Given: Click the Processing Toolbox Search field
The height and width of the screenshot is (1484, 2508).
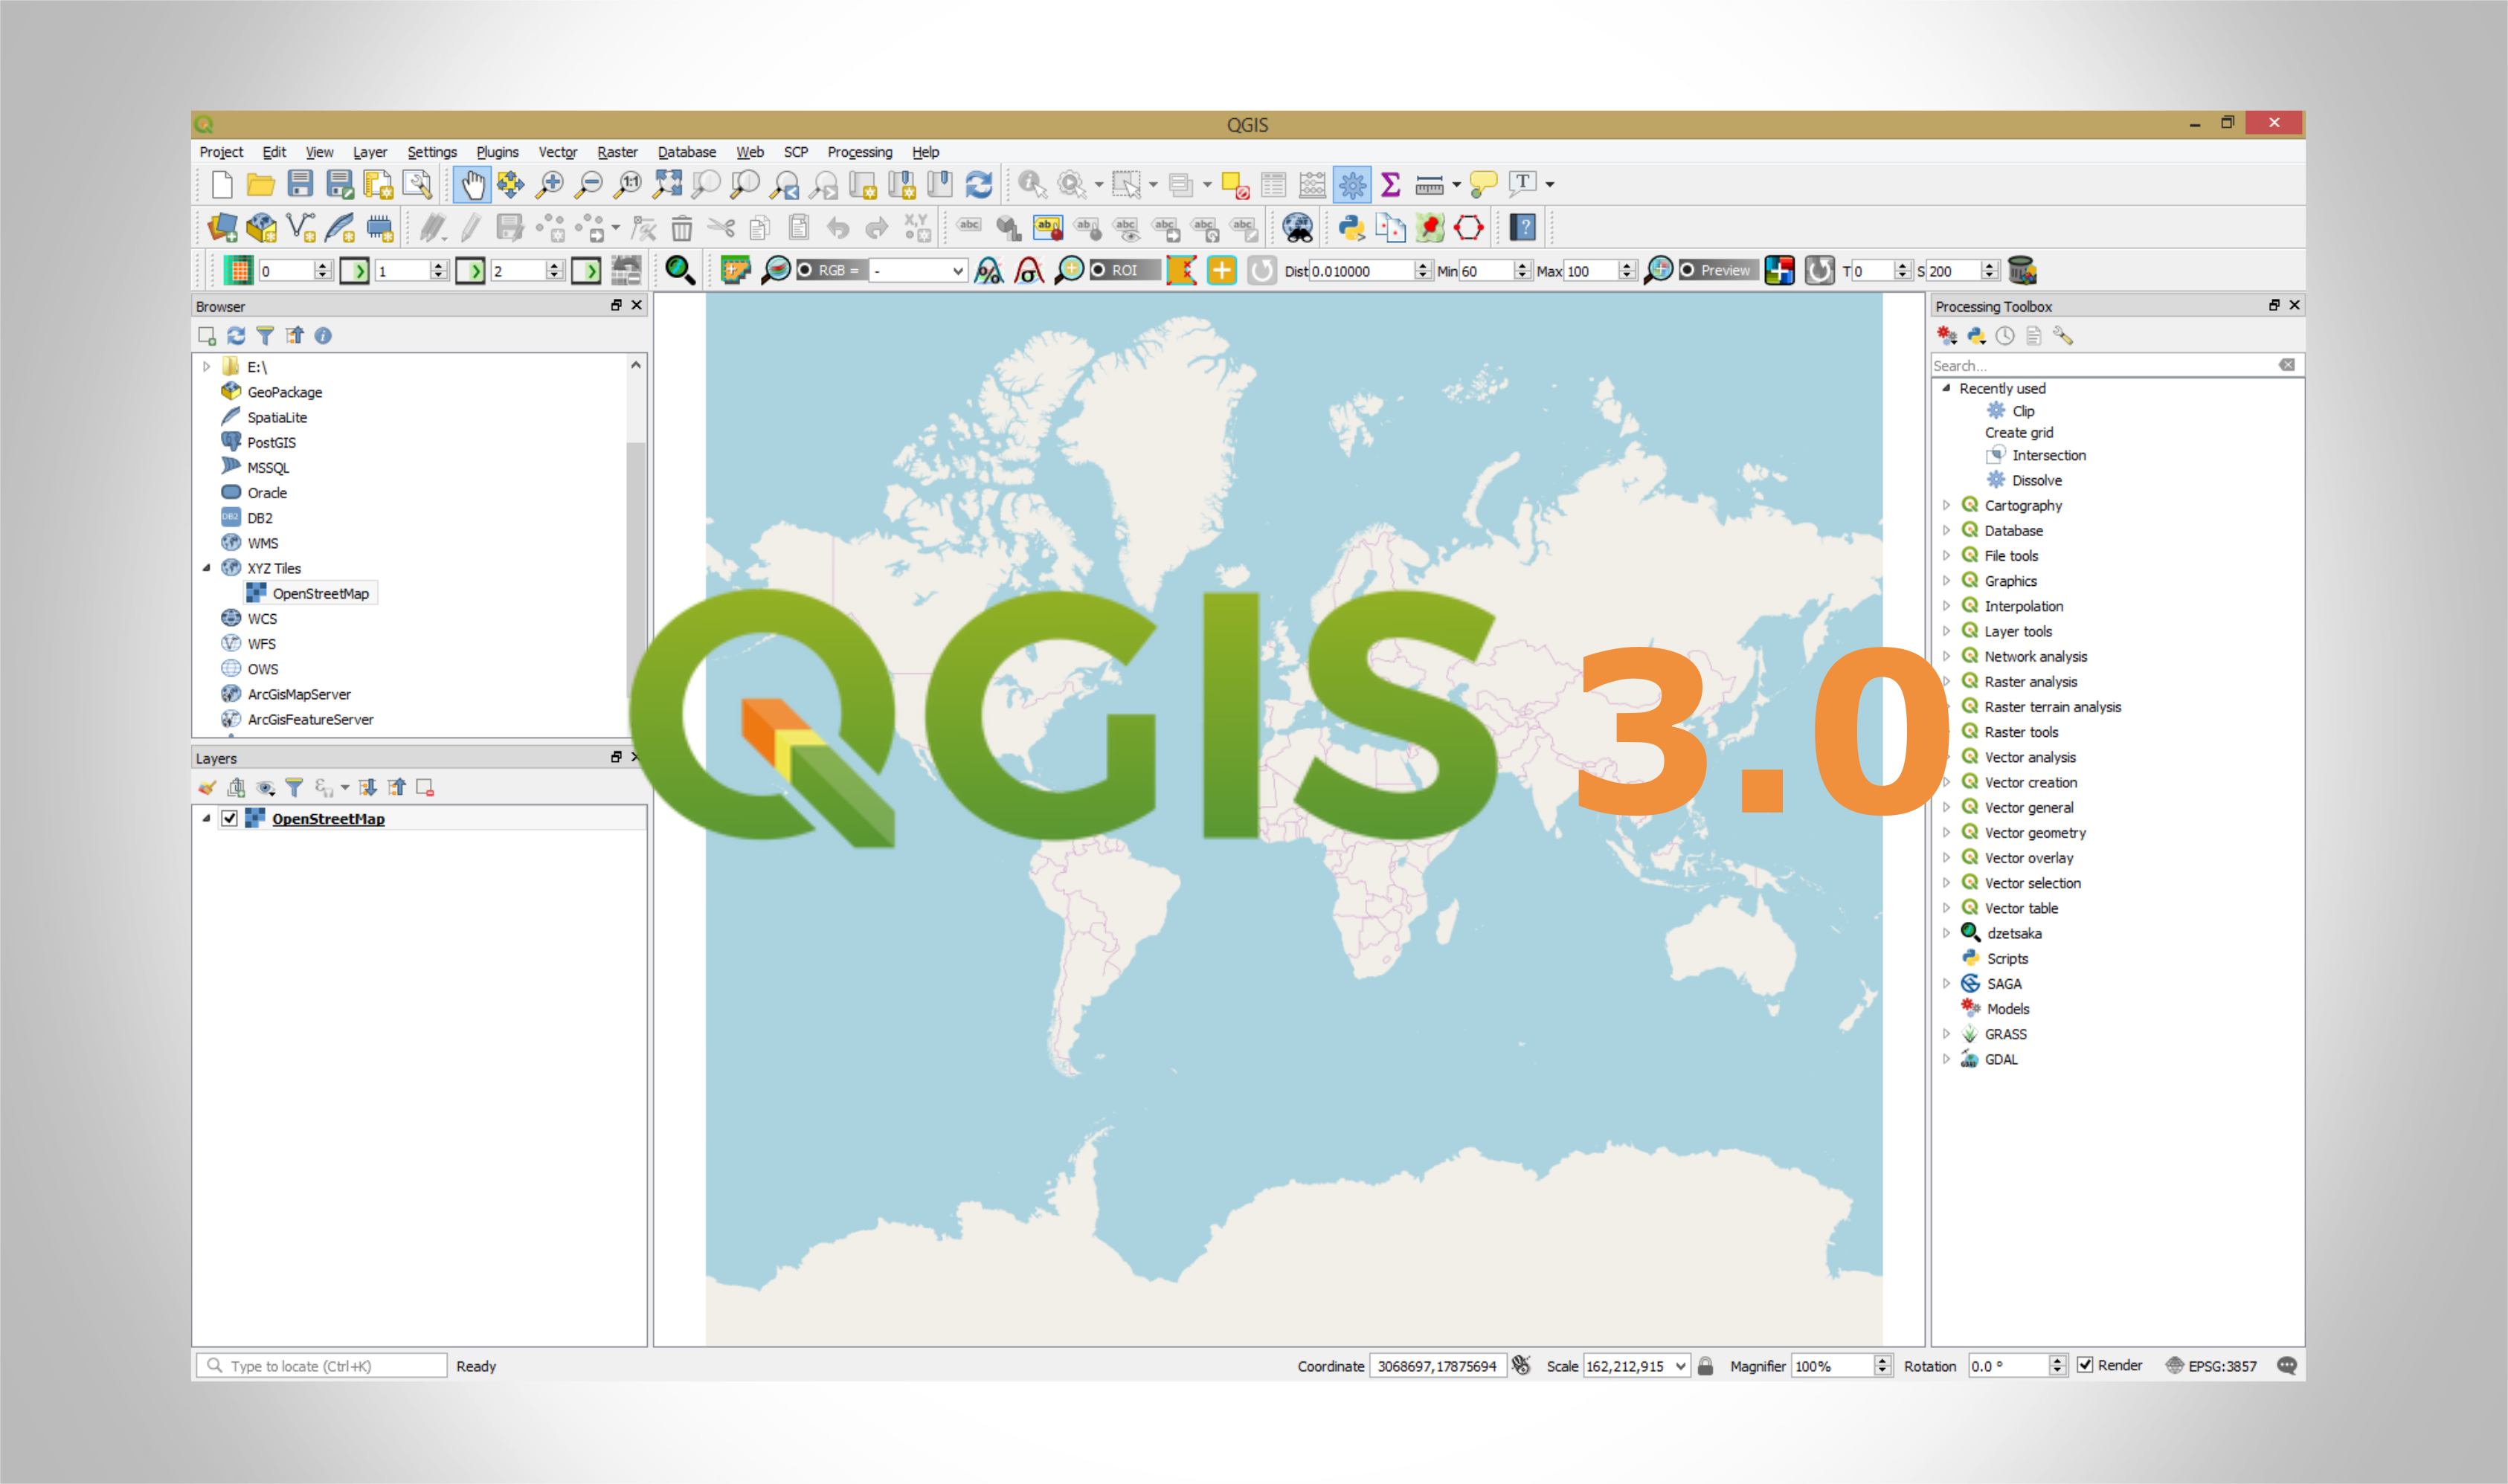Looking at the screenshot, I should 2116,366.
